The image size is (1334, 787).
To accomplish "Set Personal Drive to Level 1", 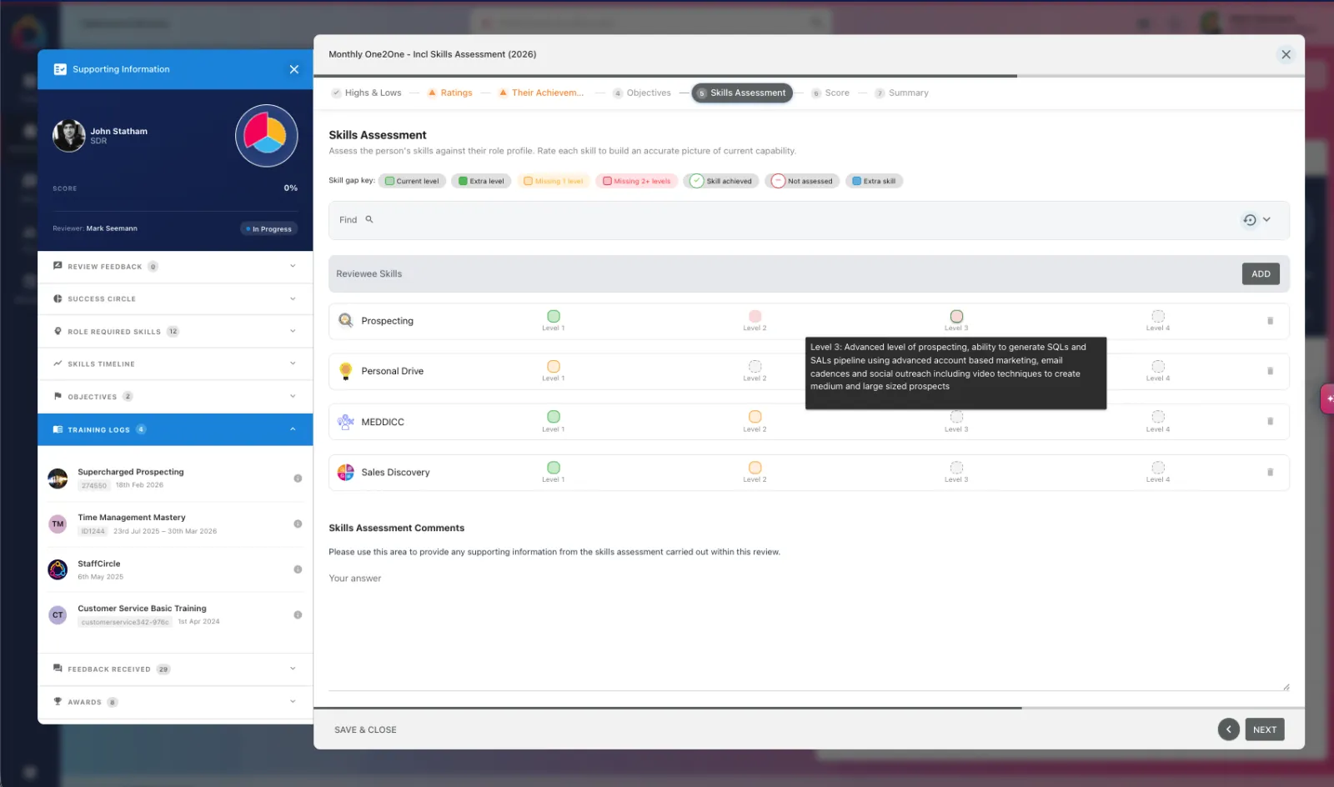I will coord(554,366).
